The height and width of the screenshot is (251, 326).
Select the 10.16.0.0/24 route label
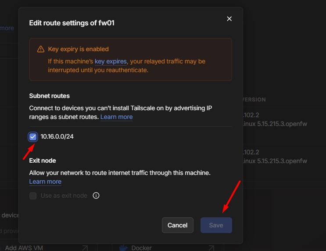57,136
